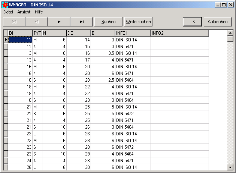Confirm with the OK button
Viewport: 236px width, 173px height.
(192, 22)
